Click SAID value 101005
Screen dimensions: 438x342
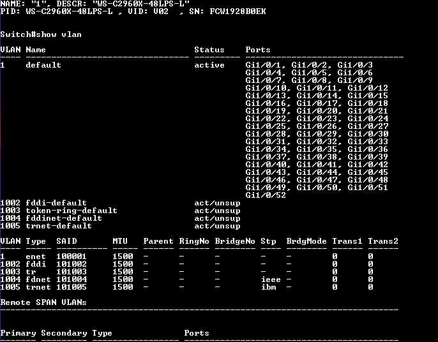point(72,287)
